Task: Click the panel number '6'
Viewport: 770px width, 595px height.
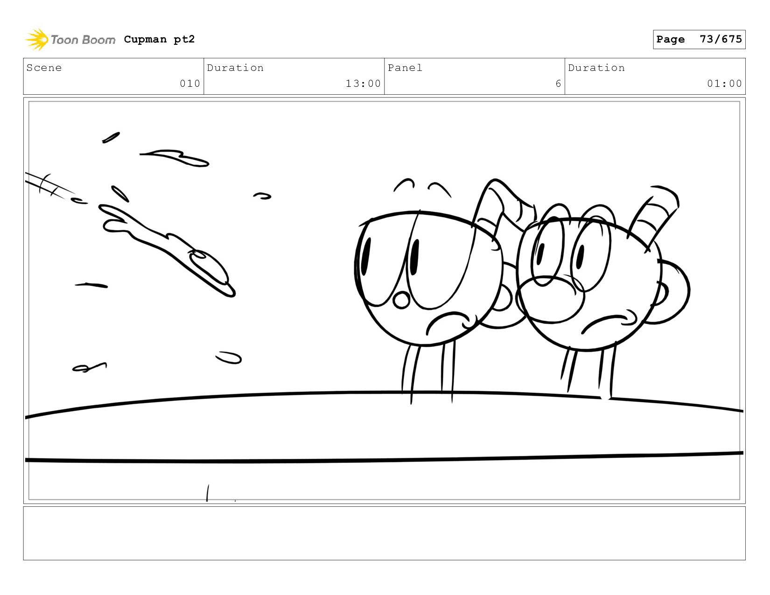Action: (x=558, y=84)
